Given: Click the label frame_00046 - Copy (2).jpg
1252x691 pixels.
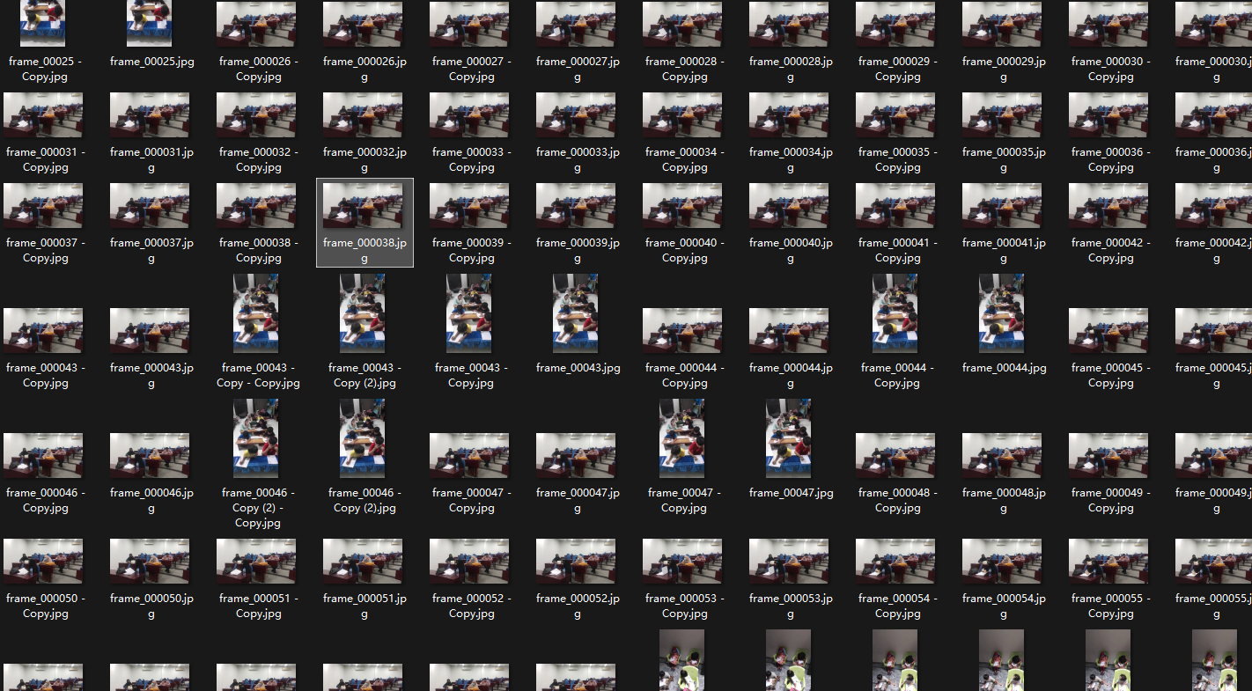Looking at the screenshot, I should [x=365, y=501].
